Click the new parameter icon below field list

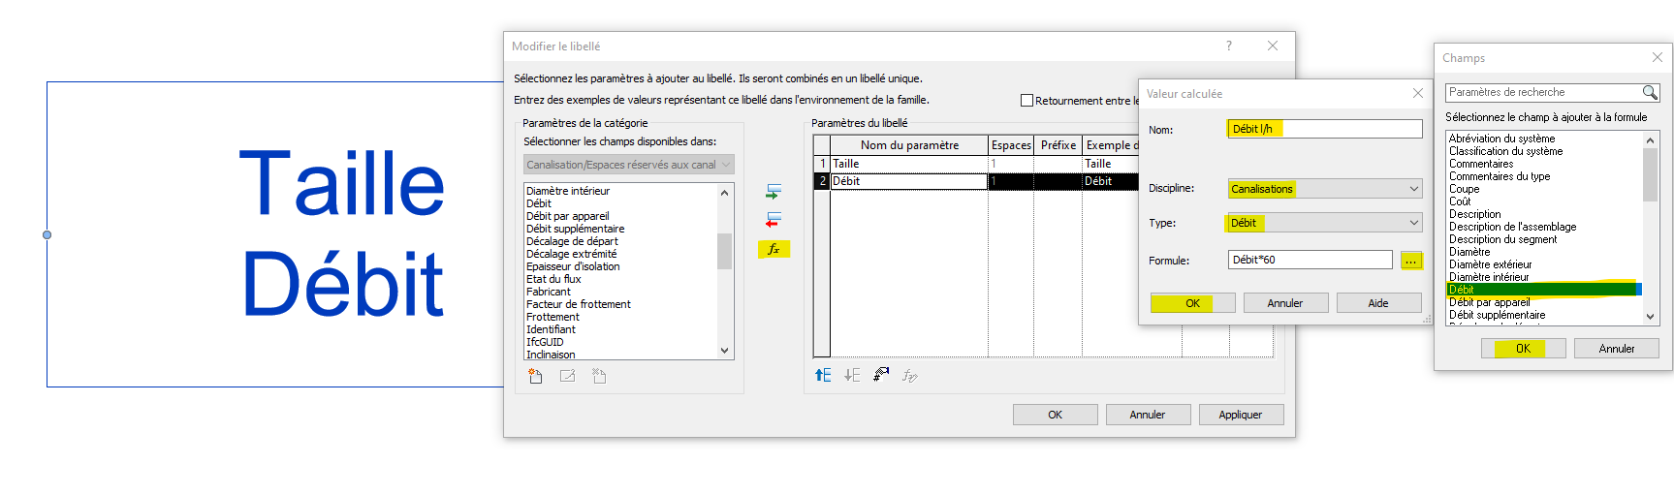tap(535, 377)
